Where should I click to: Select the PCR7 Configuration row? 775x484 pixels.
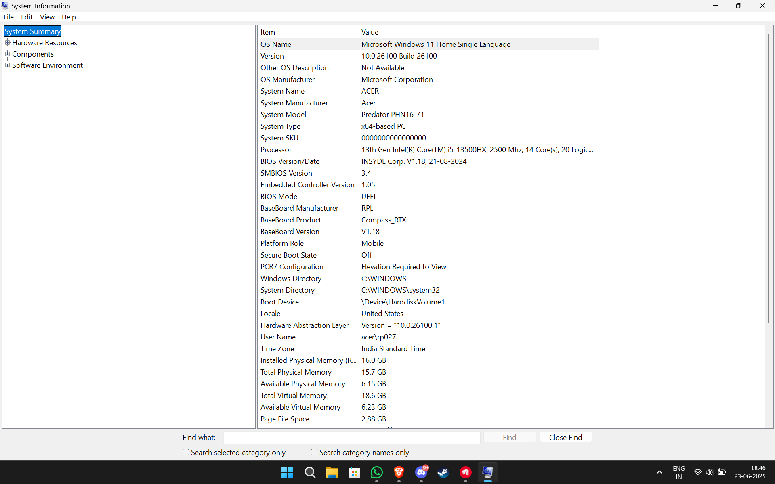[428, 266]
